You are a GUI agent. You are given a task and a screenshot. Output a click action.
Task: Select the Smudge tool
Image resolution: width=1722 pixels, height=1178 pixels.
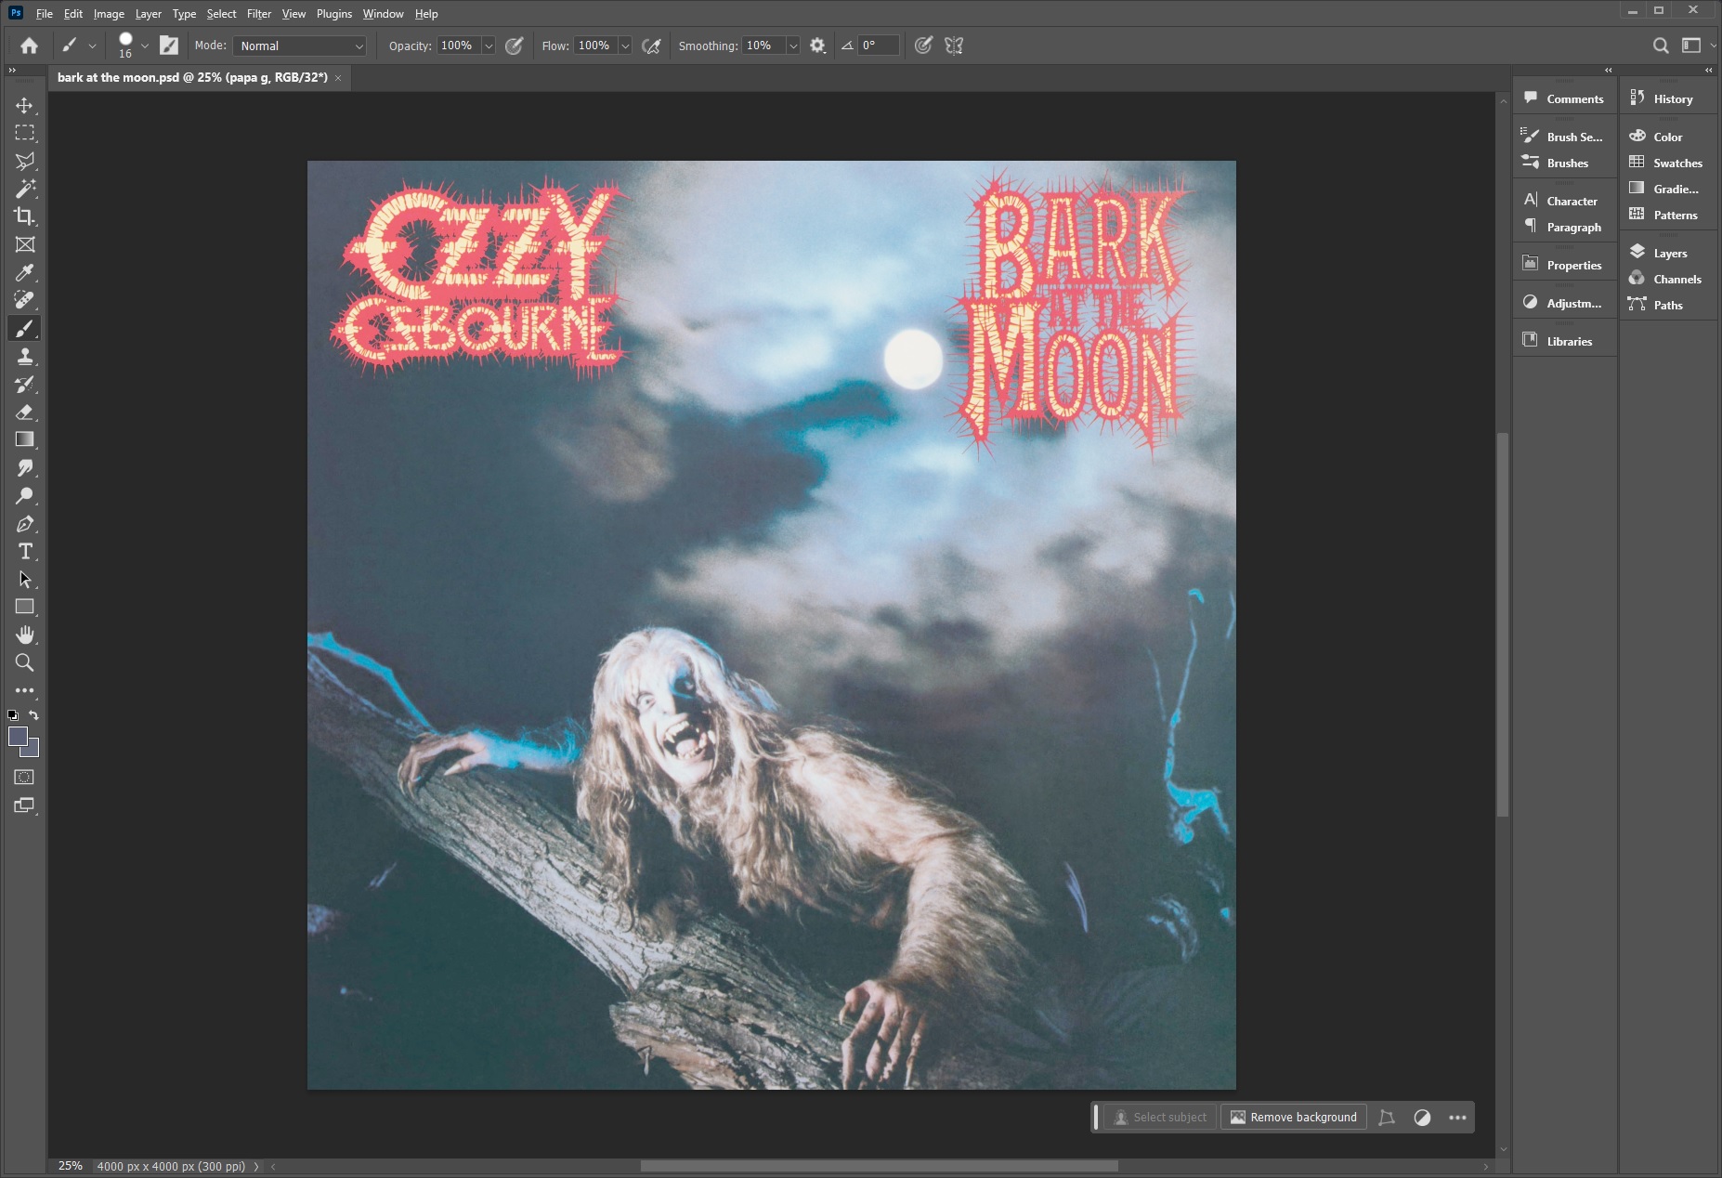[x=25, y=467]
